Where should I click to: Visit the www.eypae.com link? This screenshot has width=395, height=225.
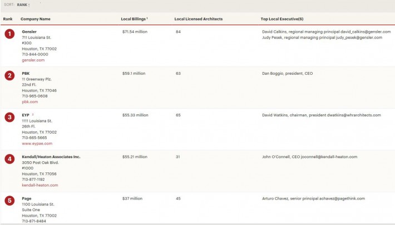click(x=36, y=143)
